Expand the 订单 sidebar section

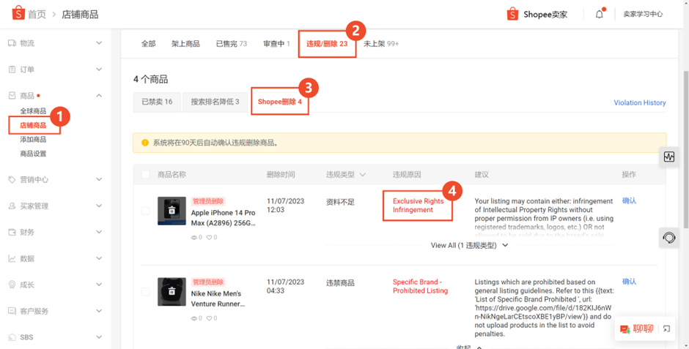[56, 70]
